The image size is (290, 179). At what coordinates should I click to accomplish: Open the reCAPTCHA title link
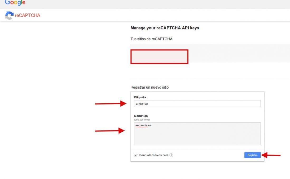tap(27, 15)
